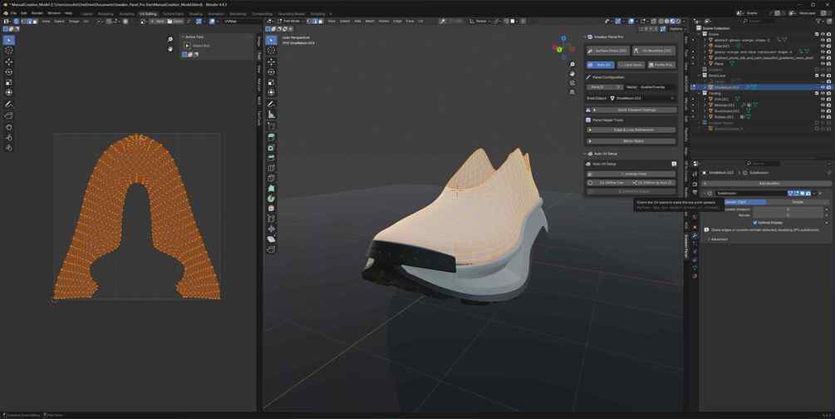
Task: Toggle the camera view gizmo in viewport
Action: point(572,82)
